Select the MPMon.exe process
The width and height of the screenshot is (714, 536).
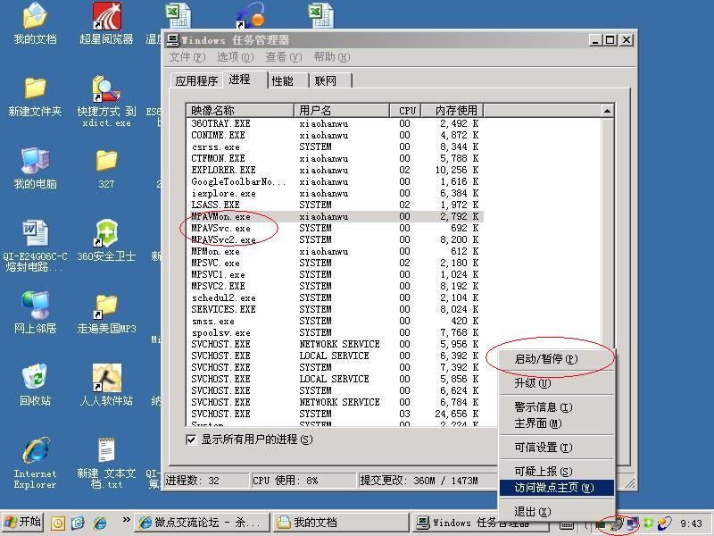pos(335,251)
